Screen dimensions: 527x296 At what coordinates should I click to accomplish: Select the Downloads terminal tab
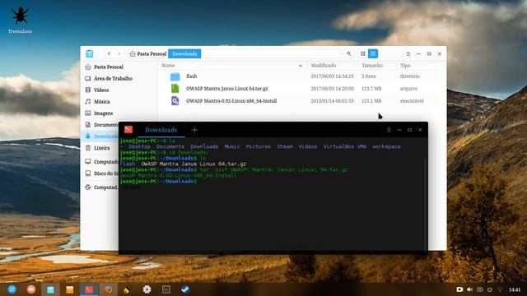tap(161, 130)
